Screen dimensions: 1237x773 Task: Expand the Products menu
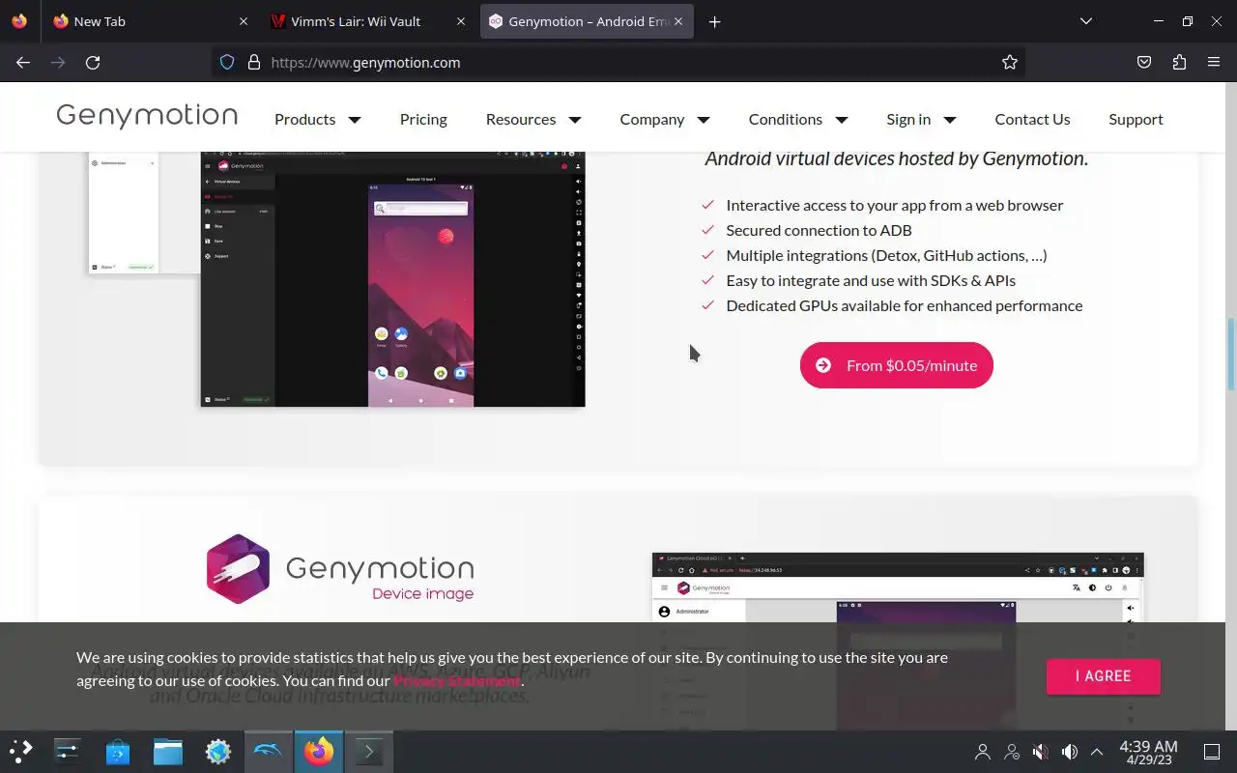[317, 119]
